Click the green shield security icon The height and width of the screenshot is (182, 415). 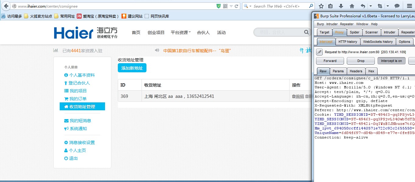pyautogui.click(x=219, y=6)
